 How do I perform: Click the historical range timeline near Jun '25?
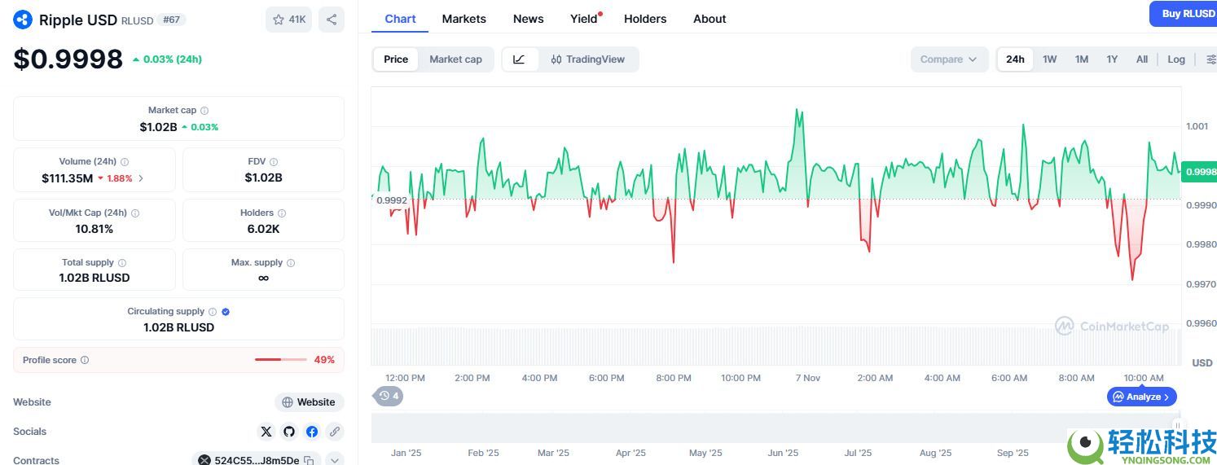pyautogui.click(x=783, y=429)
